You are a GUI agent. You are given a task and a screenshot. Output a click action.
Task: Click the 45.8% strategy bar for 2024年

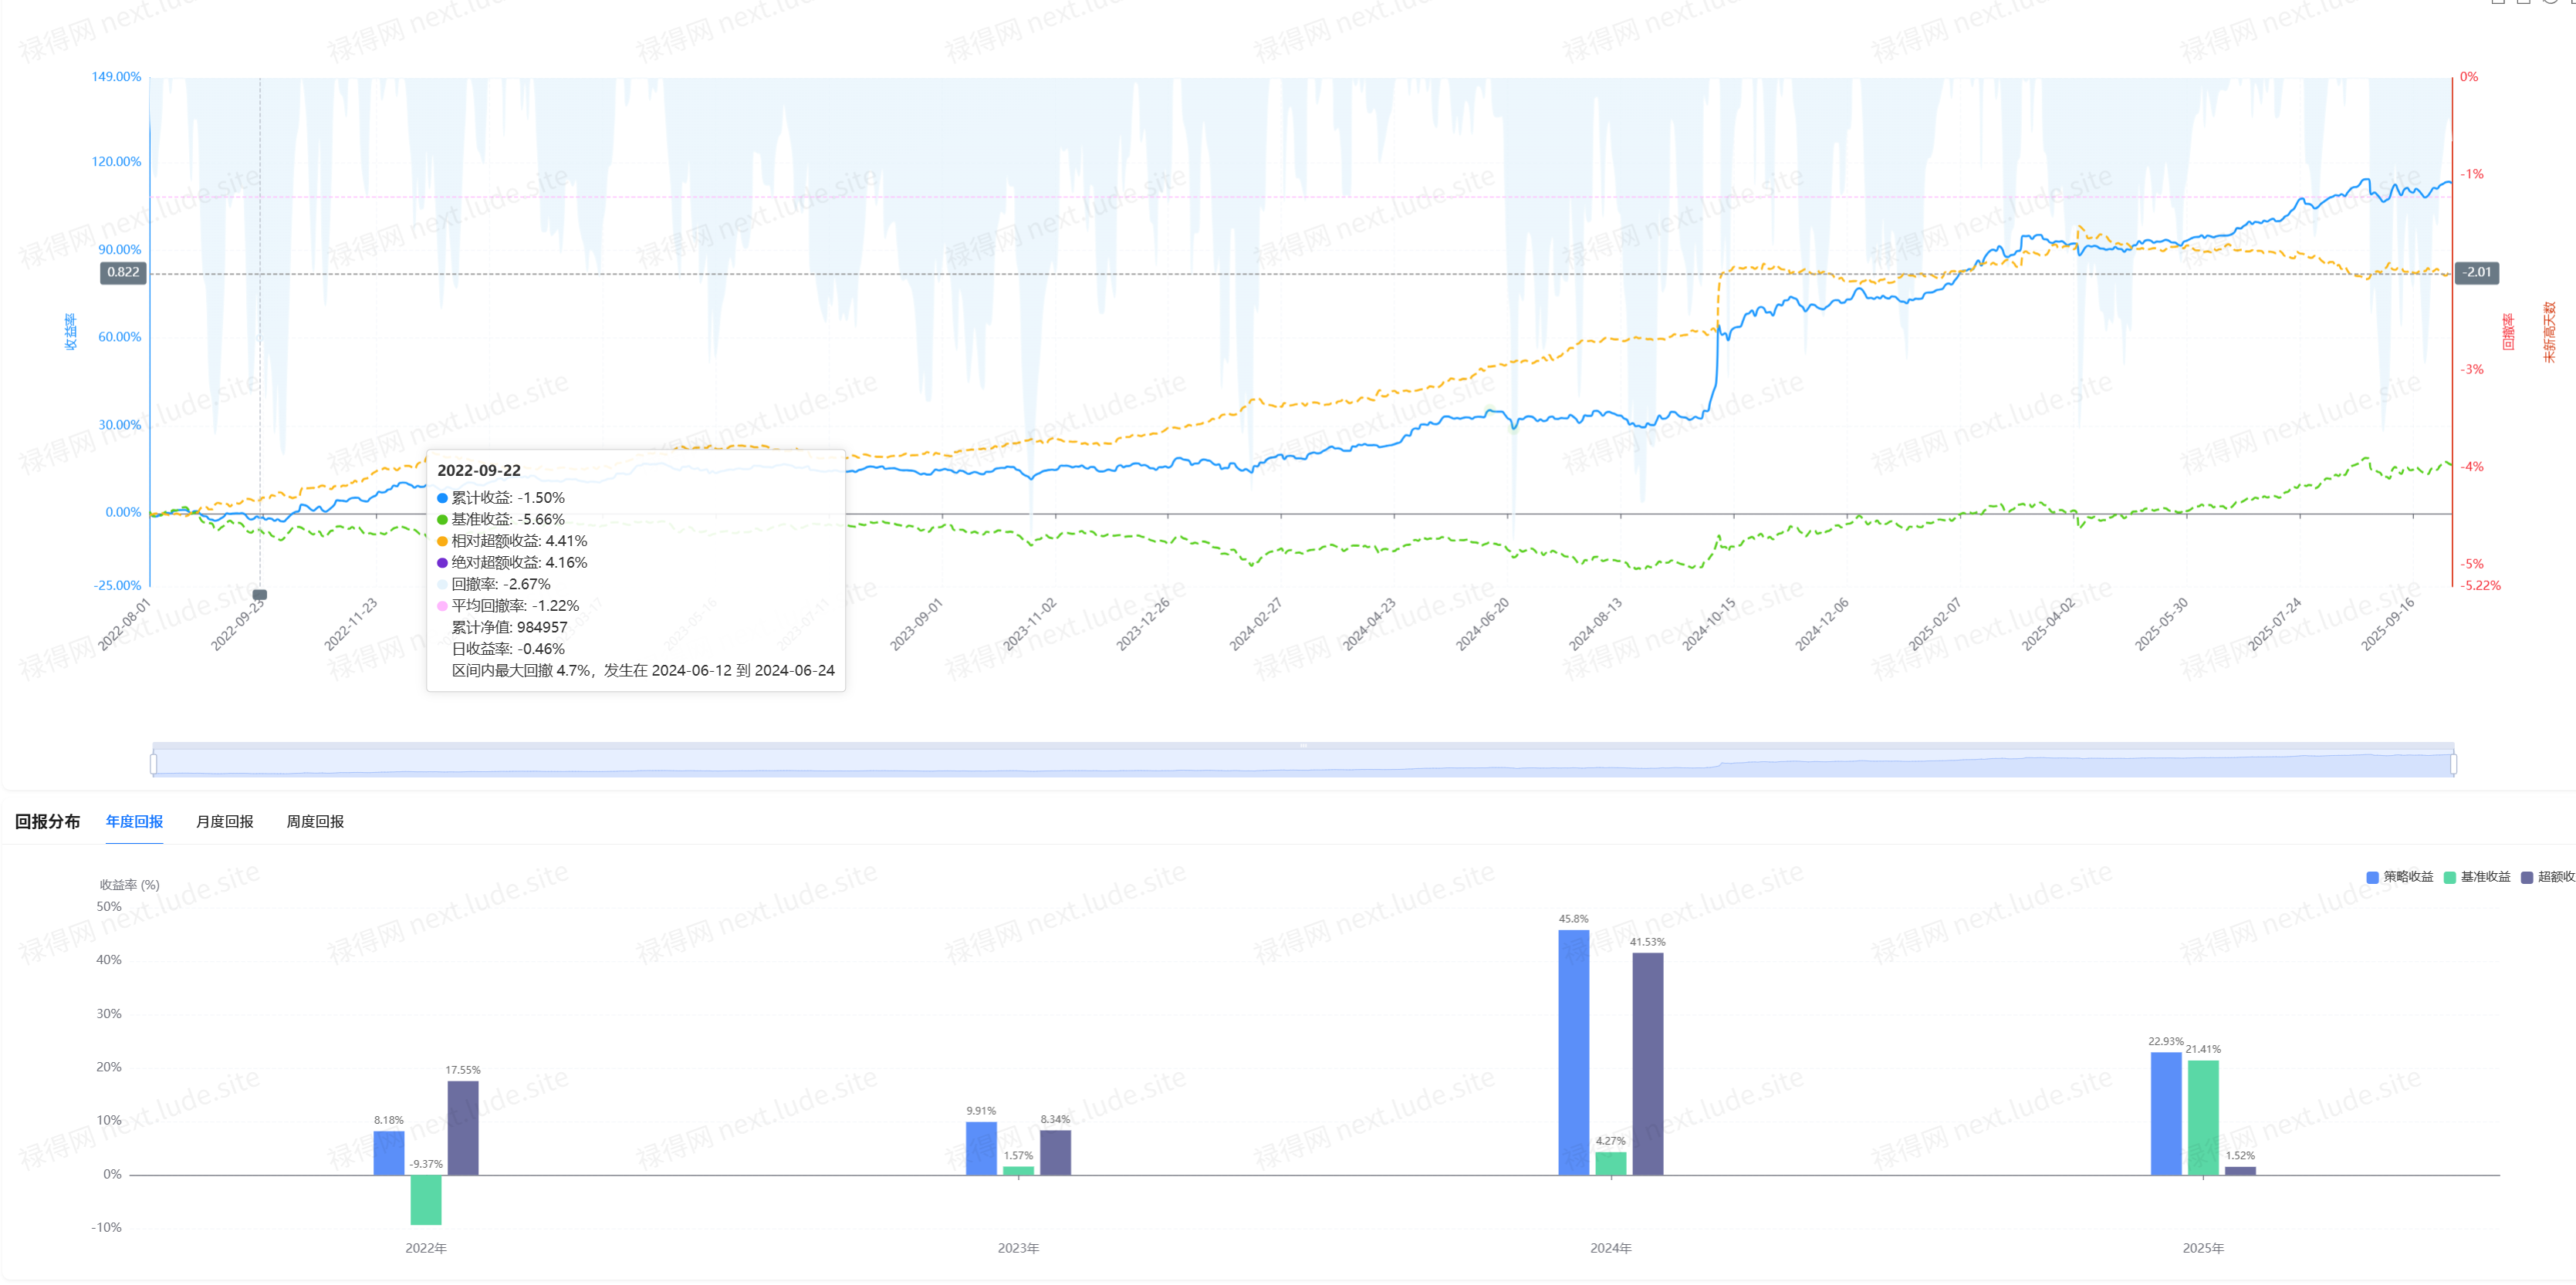coord(1573,1051)
